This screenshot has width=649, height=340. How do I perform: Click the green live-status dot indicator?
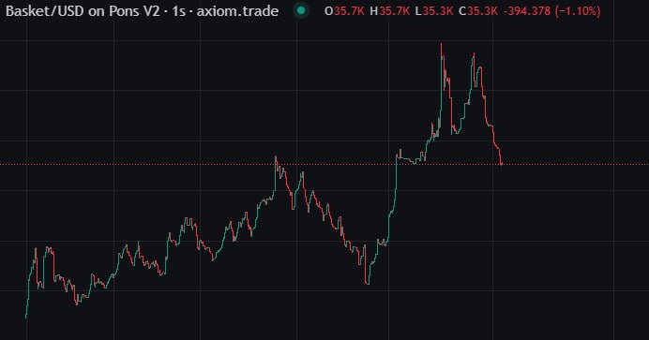pyautogui.click(x=301, y=10)
